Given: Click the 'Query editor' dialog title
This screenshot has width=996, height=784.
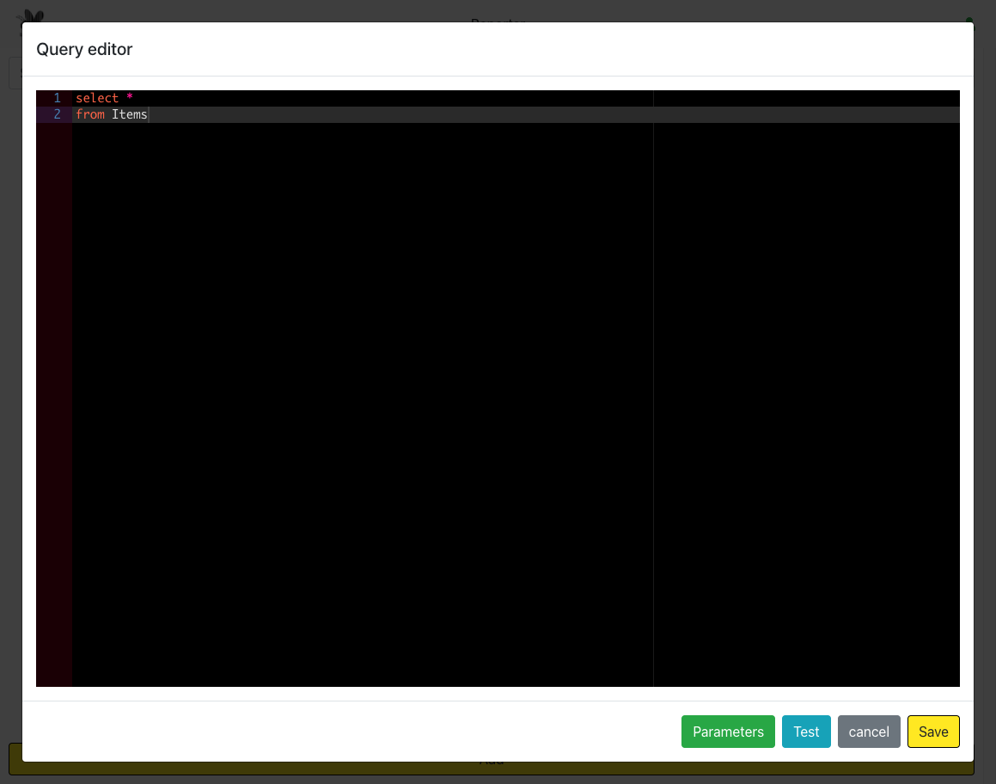Looking at the screenshot, I should 84,49.
